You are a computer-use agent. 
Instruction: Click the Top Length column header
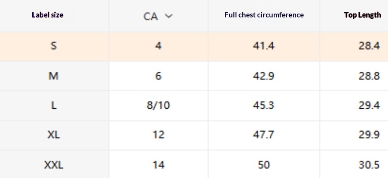coord(362,15)
